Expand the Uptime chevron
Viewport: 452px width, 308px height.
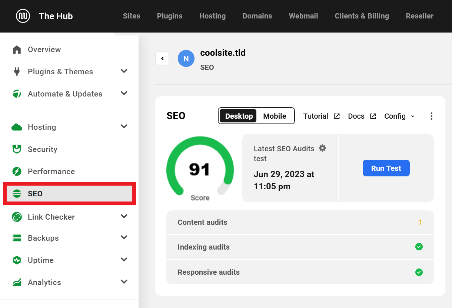124,260
